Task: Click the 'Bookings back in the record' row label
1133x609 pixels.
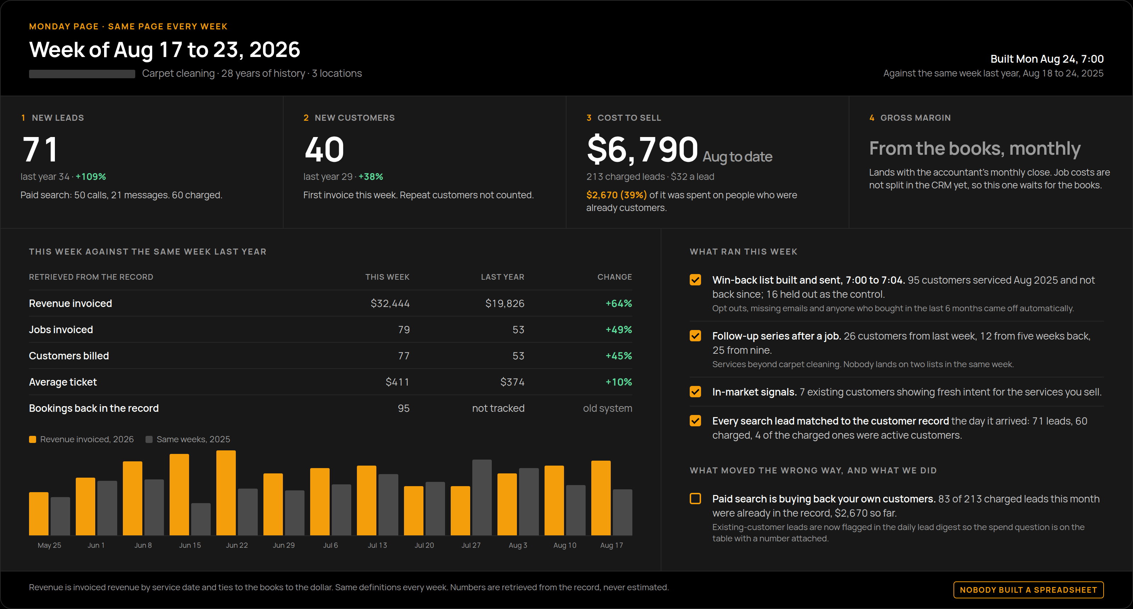Action: point(94,409)
